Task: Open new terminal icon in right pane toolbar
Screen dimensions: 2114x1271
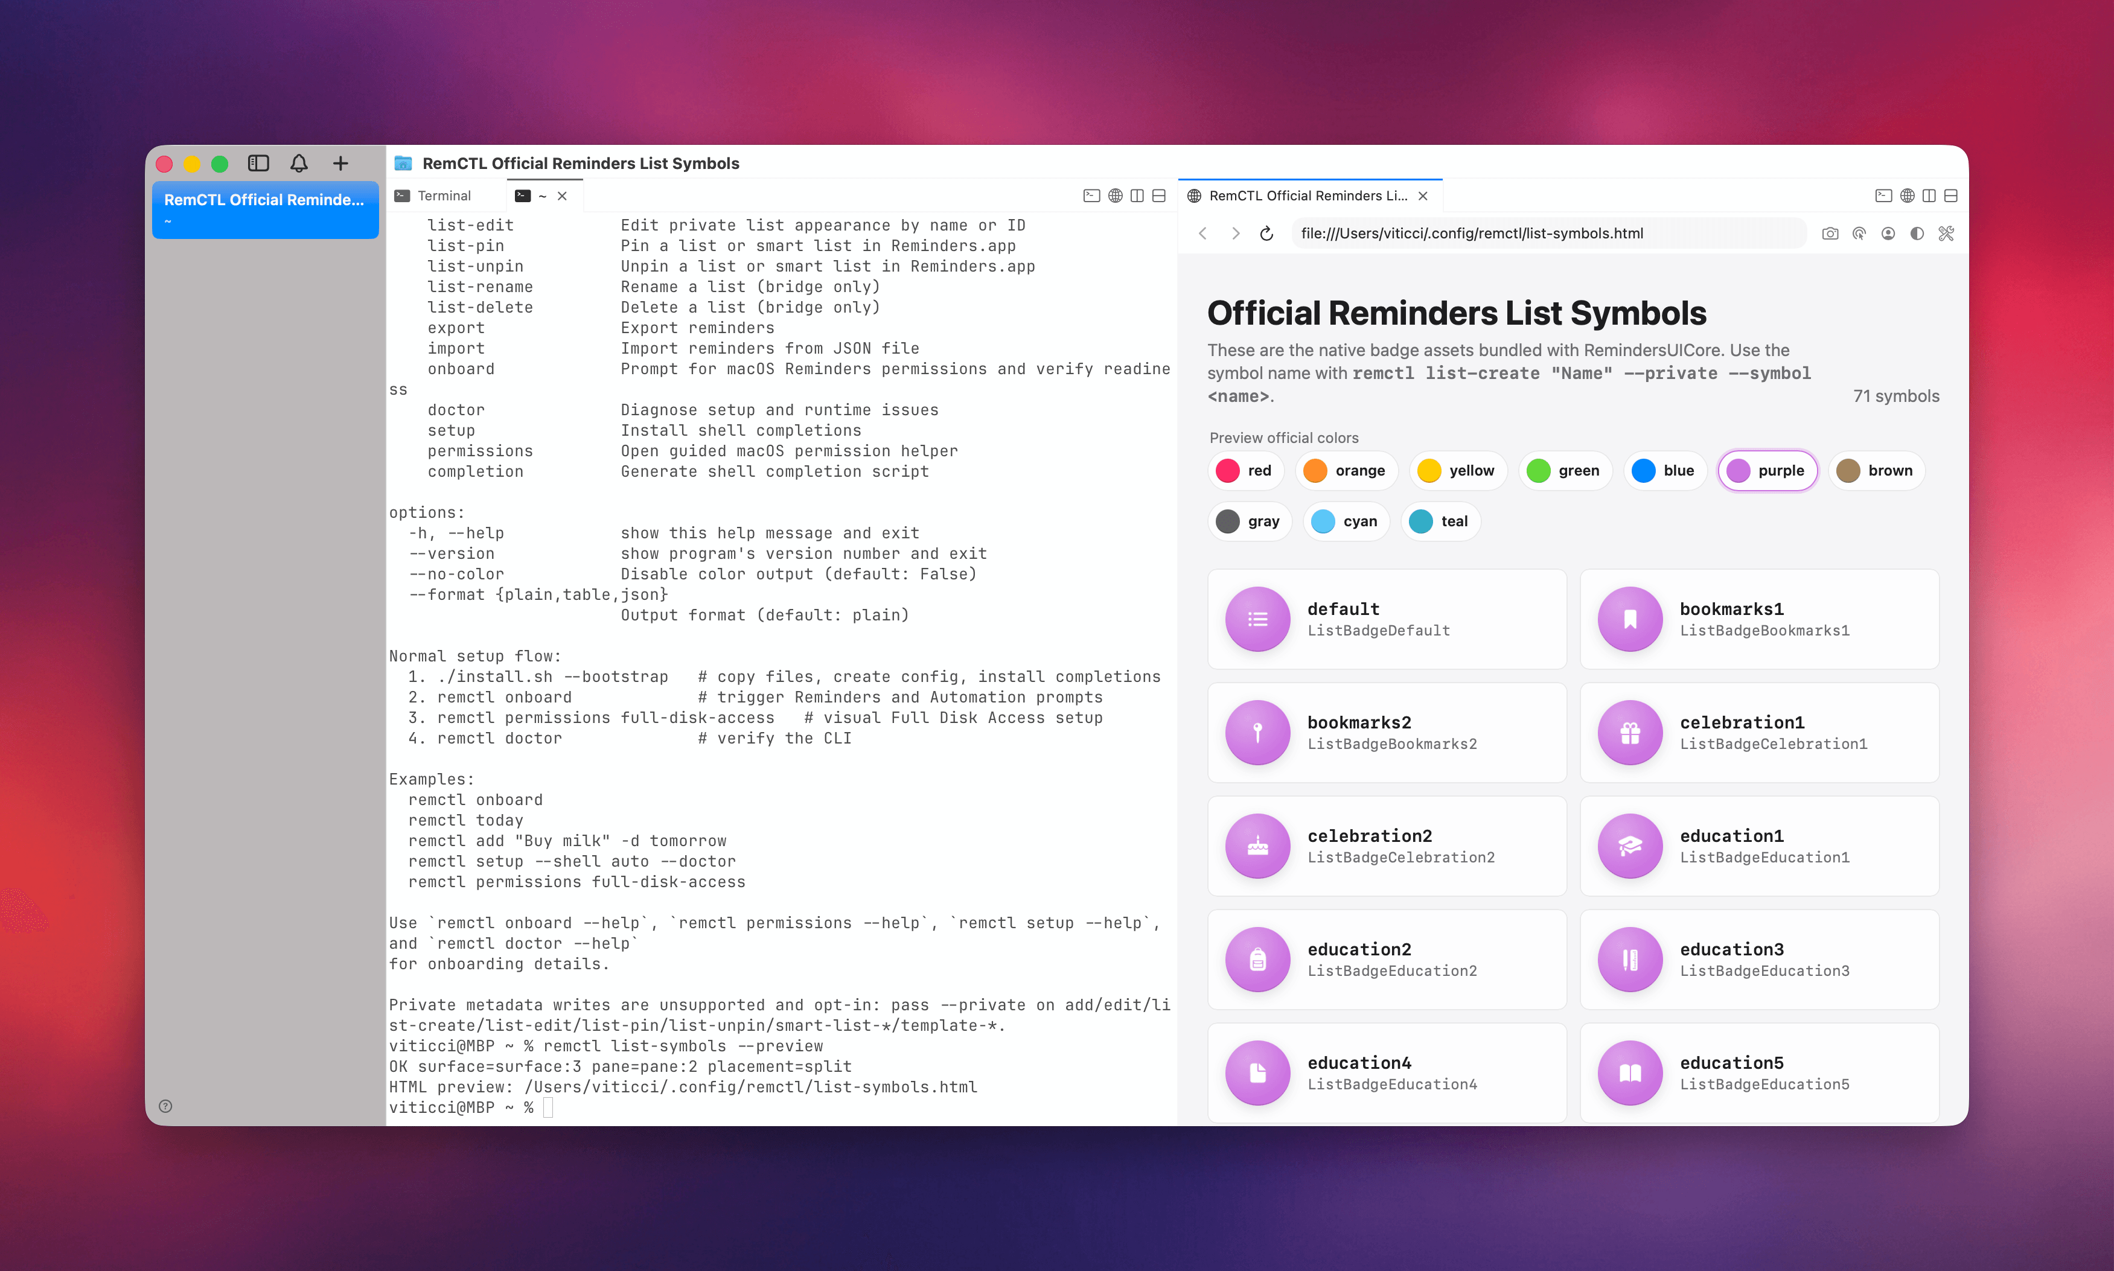Action: click(1883, 196)
